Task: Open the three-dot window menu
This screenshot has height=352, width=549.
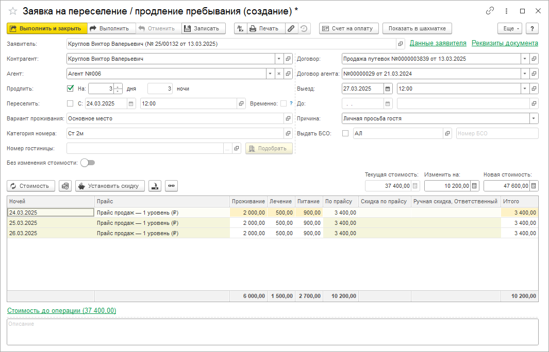Action: pos(507,11)
